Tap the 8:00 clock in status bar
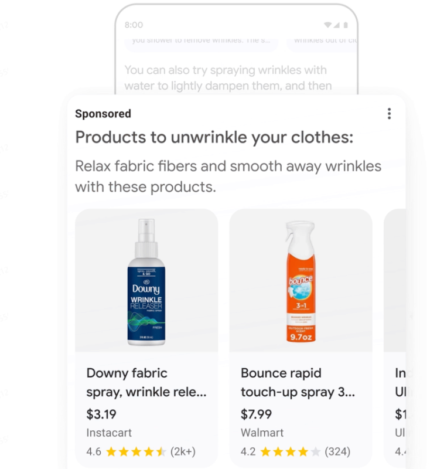Image resolution: width=437 pixels, height=469 pixels. coord(134,25)
